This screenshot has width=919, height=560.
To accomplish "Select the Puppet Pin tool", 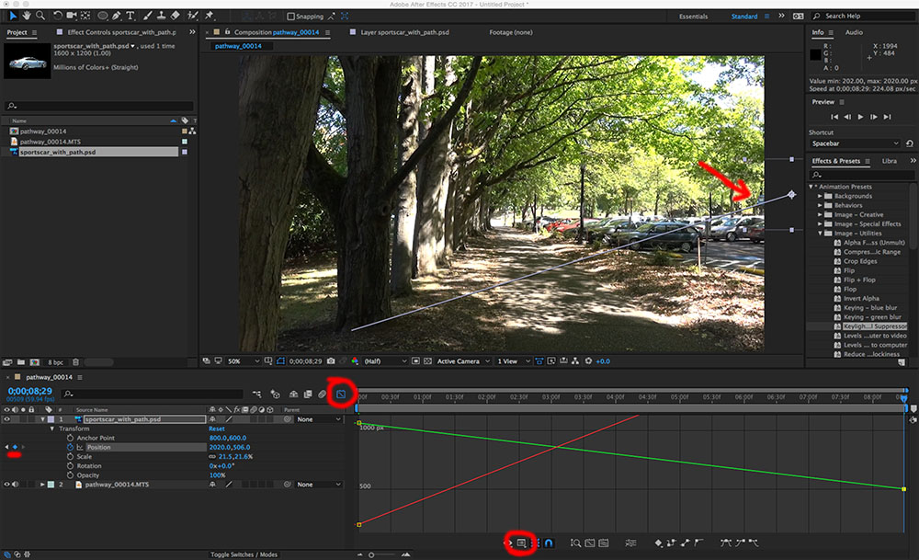I will coord(210,16).
